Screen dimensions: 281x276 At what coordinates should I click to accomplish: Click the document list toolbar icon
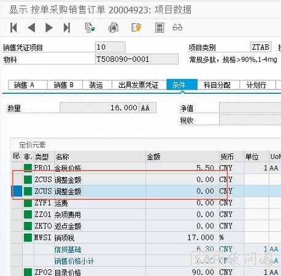[x=90, y=28]
